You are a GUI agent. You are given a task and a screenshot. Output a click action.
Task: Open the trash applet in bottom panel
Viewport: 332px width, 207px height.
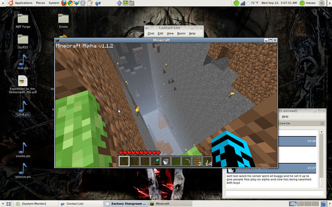click(323, 204)
